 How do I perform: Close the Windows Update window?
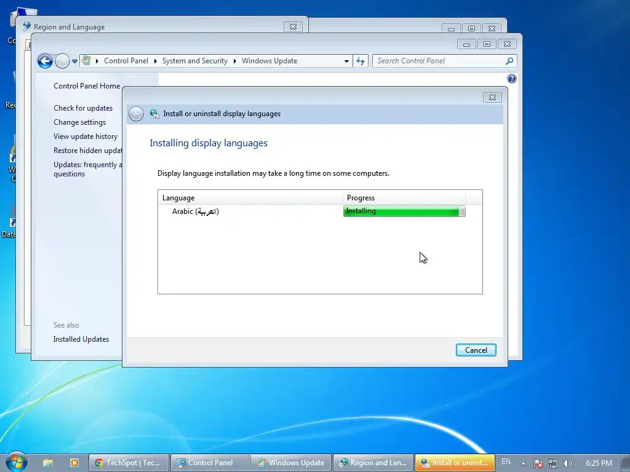[507, 44]
